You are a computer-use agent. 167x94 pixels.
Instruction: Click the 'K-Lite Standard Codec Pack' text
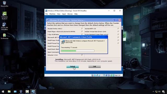(x=96, y=34)
